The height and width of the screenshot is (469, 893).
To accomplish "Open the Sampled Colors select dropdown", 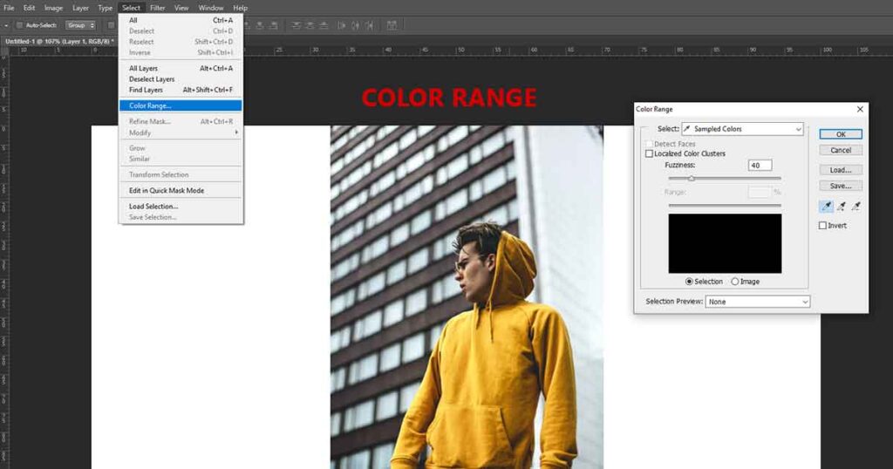I will point(742,129).
